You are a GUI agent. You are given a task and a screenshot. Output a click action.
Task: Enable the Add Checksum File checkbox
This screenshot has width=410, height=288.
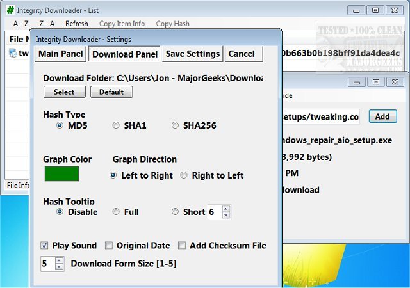point(182,245)
